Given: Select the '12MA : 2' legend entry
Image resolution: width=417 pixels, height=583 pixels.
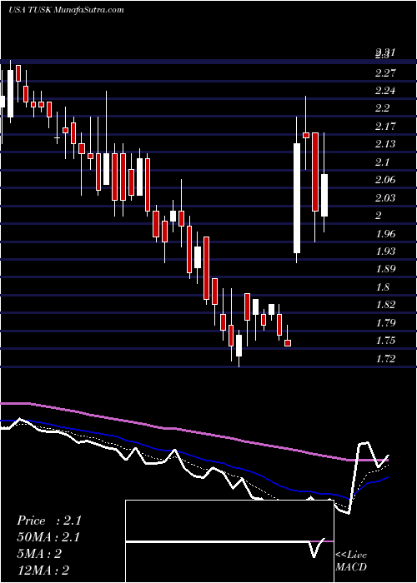Looking at the screenshot, I should coord(43,571).
